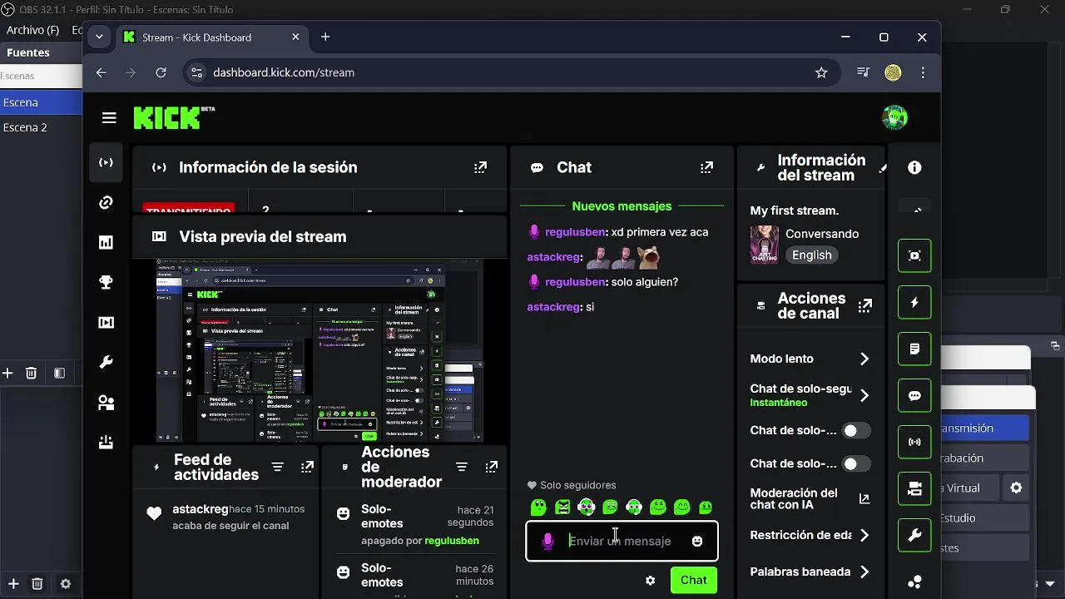The image size is (1065, 599).
Task: Toggle the broadcast signal widget icon in right bar
Action: 914,442
